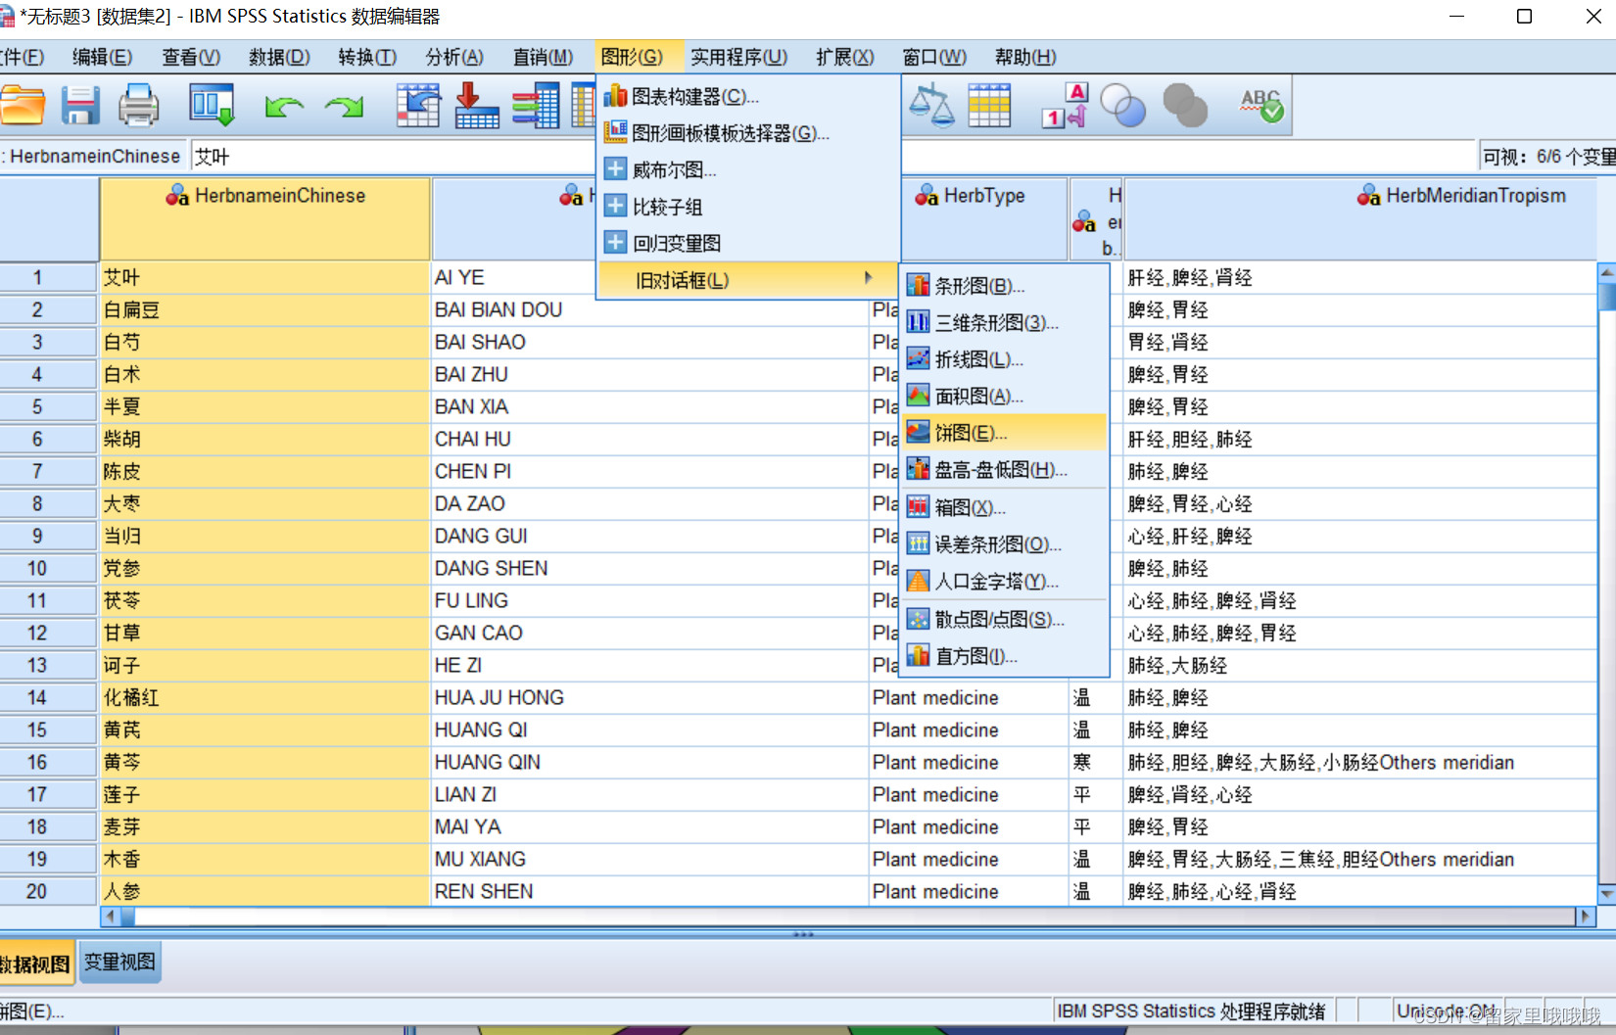Screen dimensions: 1616x1035
Task: Click the green Undo arrow
Action: tap(284, 106)
